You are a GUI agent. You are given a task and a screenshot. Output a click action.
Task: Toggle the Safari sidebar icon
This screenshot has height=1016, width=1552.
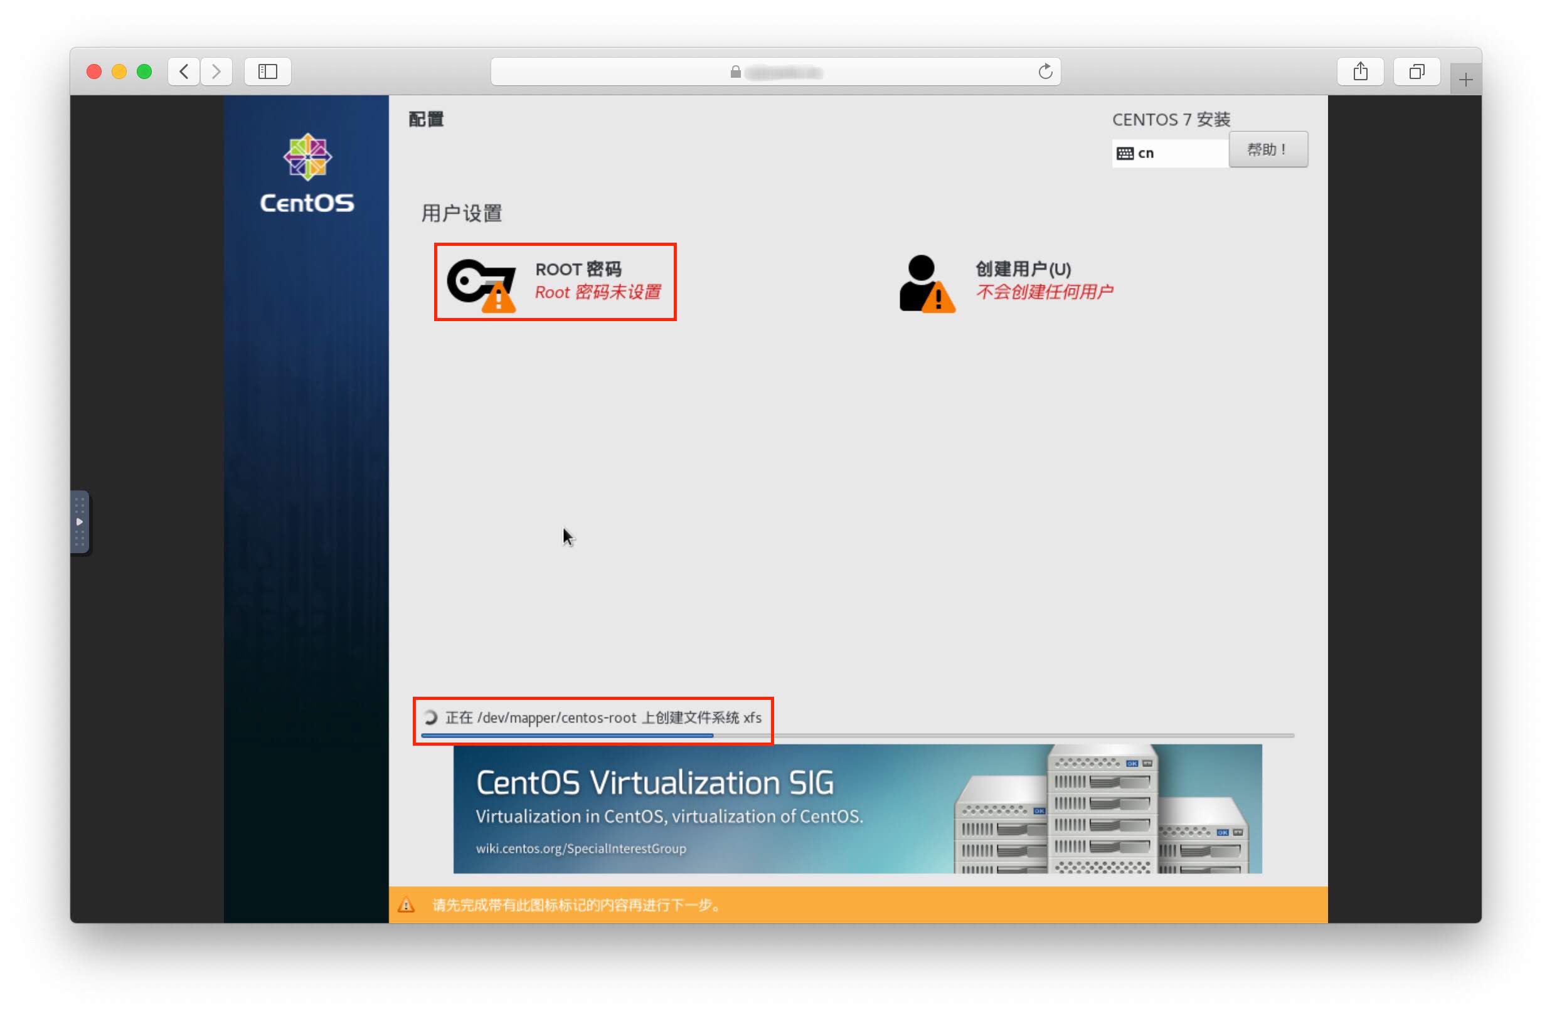click(267, 71)
